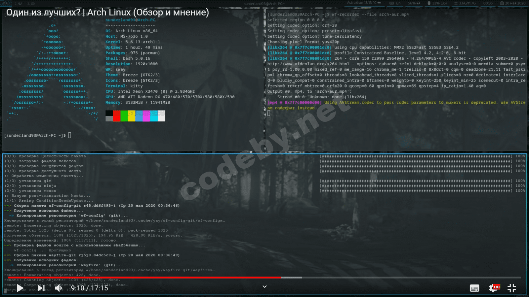Viewport: 529px width, 297px height.
Task: Click the 'WM: sway' line
Action: (x=115, y=70)
